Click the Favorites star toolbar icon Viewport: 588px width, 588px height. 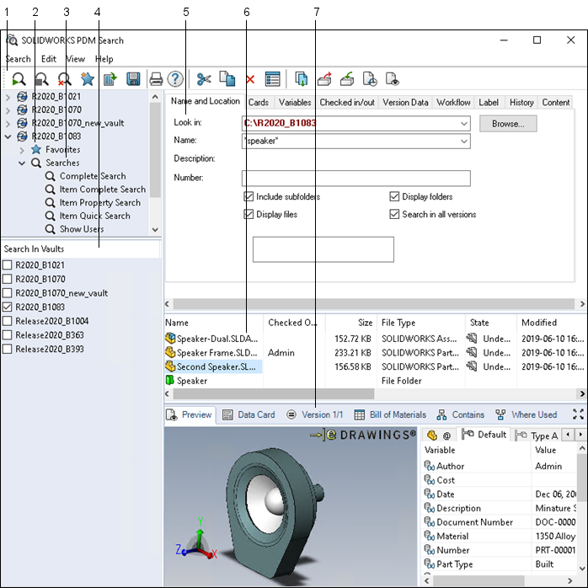[87, 79]
